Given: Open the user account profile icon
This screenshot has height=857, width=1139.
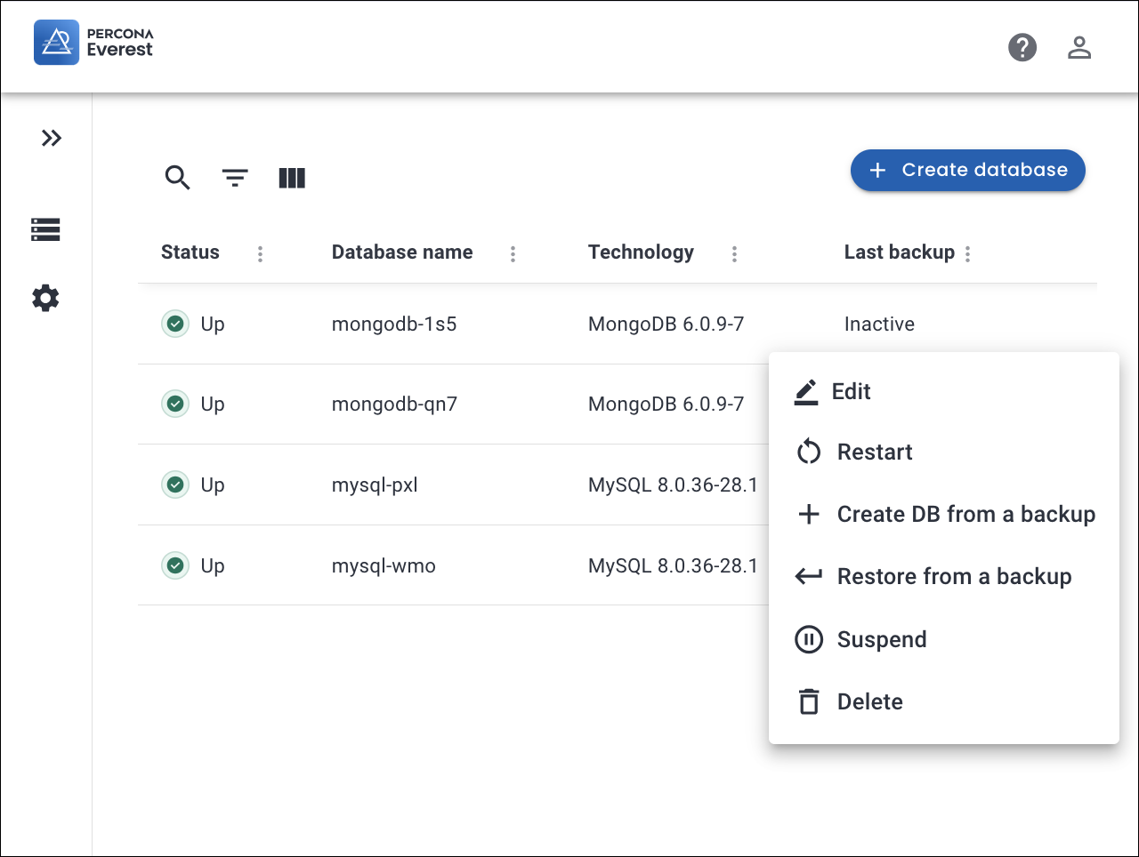Looking at the screenshot, I should point(1079,47).
